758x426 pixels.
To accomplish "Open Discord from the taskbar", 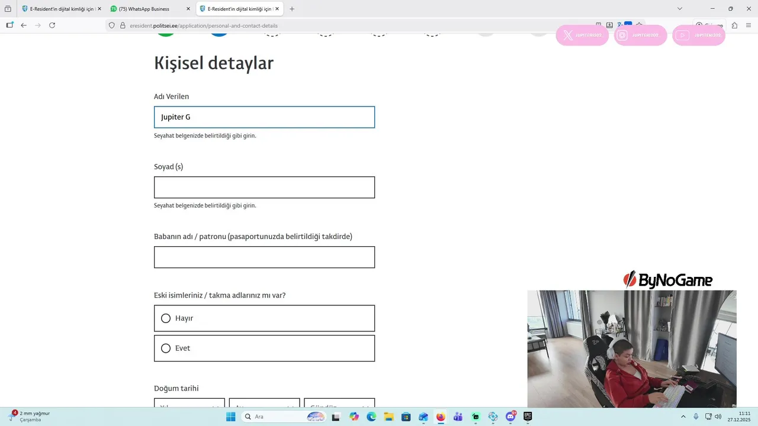I will (x=510, y=417).
